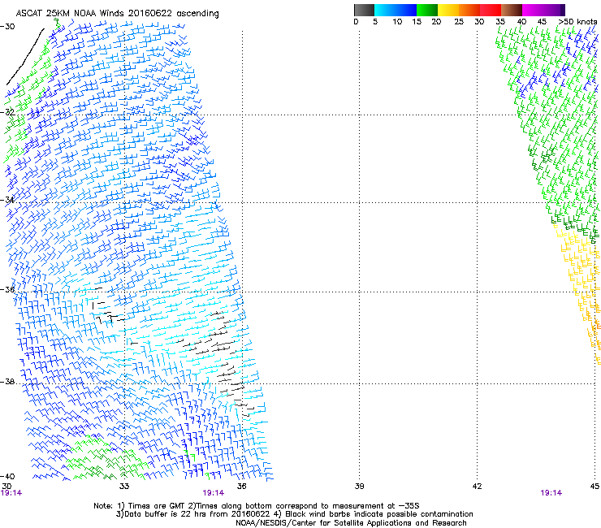Click the purple 19:14 time below longitude 36
This screenshot has height=528, width=601.
click(x=213, y=493)
